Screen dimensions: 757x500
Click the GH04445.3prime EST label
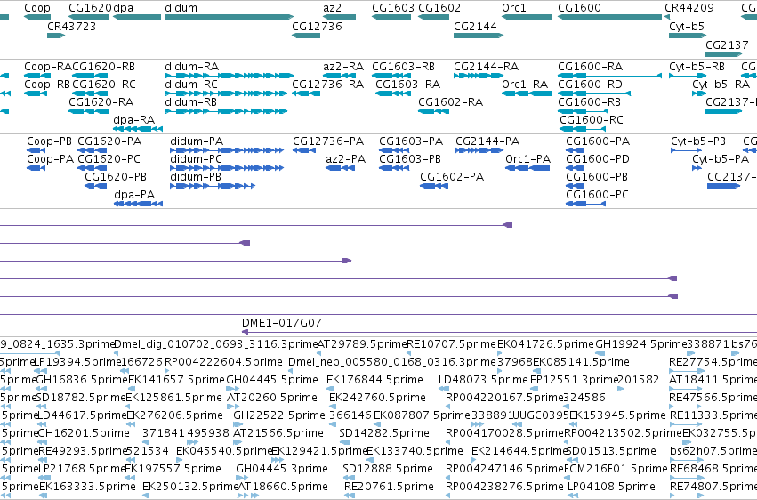point(282,469)
